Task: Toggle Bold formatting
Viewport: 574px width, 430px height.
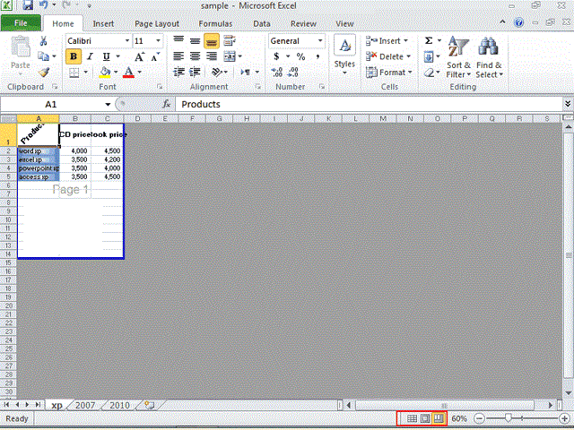Action: click(x=74, y=56)
